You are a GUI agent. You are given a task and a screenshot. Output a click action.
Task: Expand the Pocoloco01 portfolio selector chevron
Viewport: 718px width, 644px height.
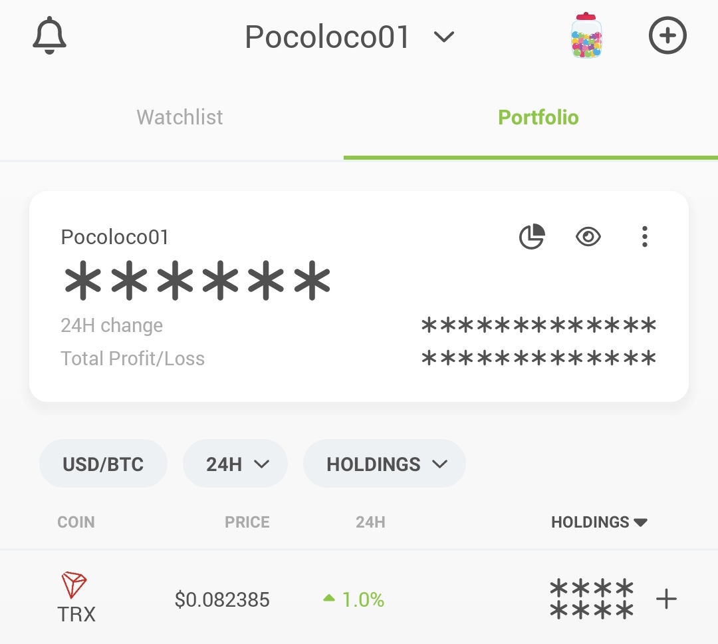click(443, 36)
